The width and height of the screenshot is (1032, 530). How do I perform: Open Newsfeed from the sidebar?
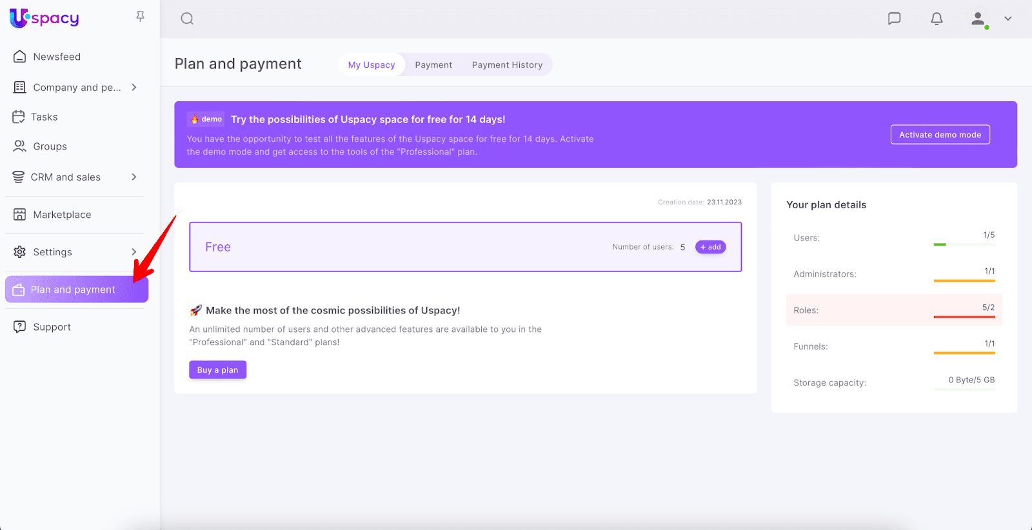pyautogui.click(x=57, y=57)
